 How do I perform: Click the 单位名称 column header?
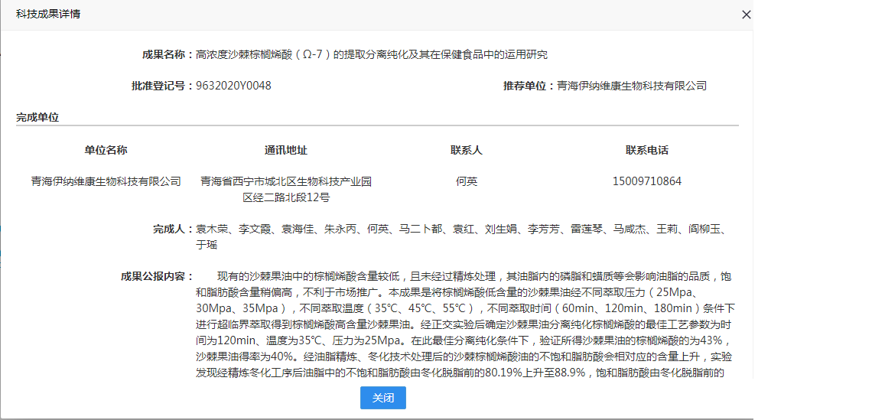[x=106, y=150]
